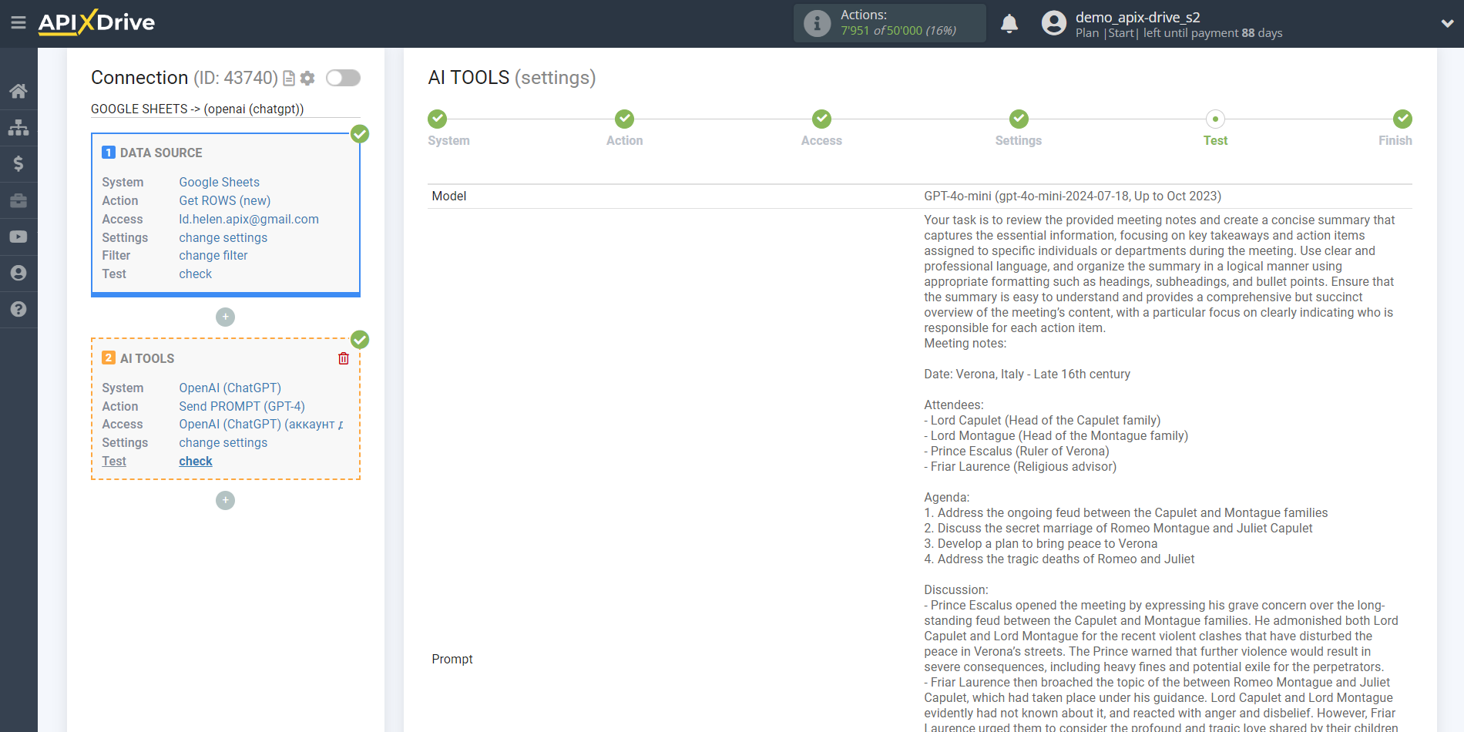1464x732 pixels.
Task: Open the notifications bell
Action: pos(1009,23)
